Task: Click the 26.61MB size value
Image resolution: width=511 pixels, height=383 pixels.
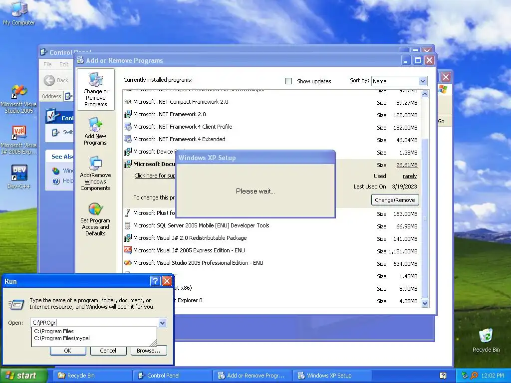Action: [x=407, y=165]
